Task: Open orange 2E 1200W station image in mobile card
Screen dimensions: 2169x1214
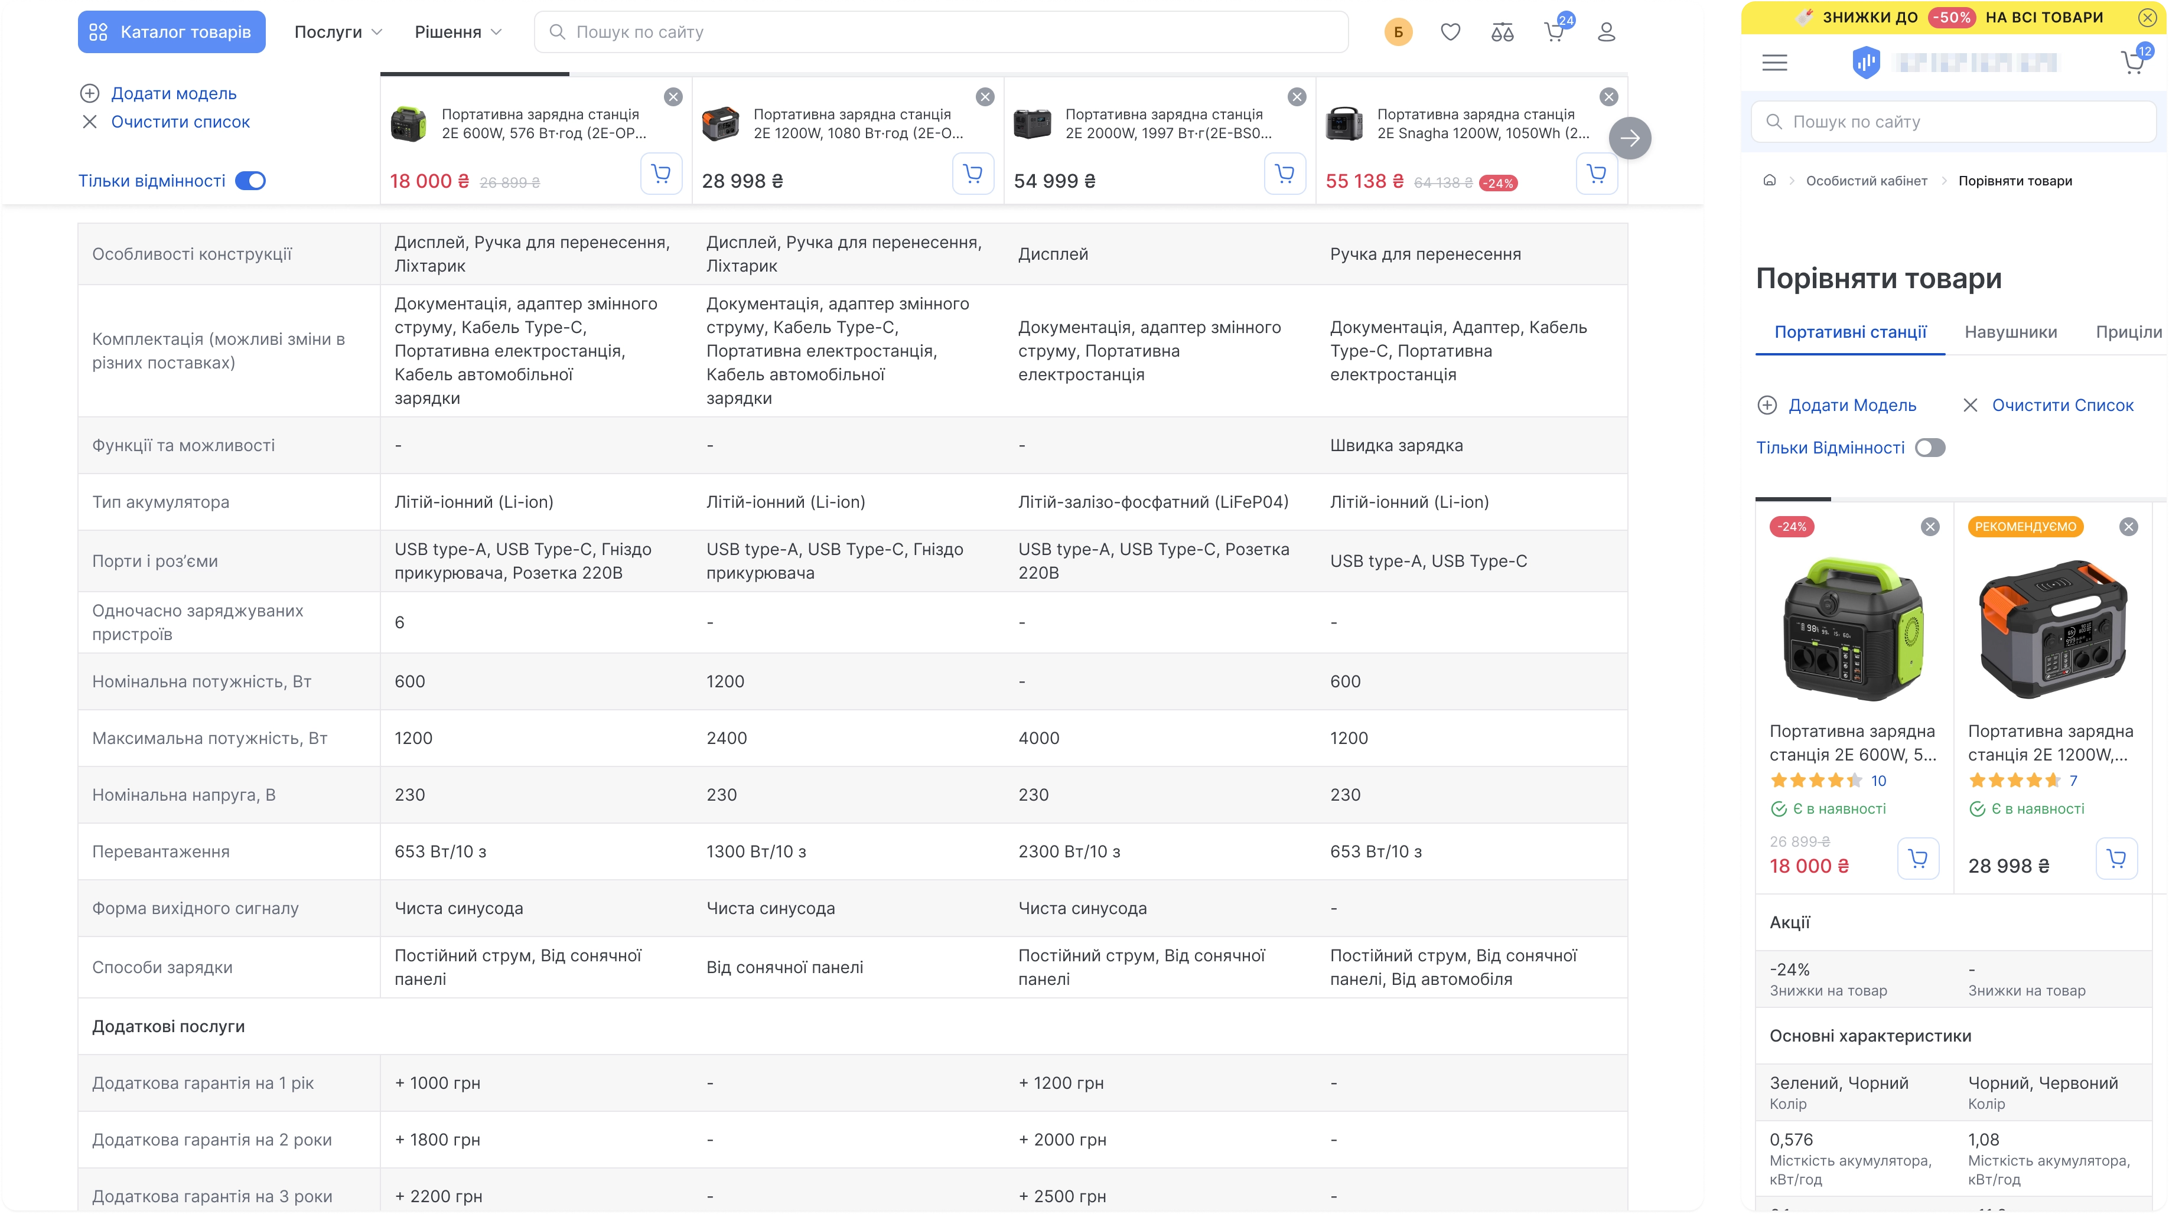Action: (2052, 629)
